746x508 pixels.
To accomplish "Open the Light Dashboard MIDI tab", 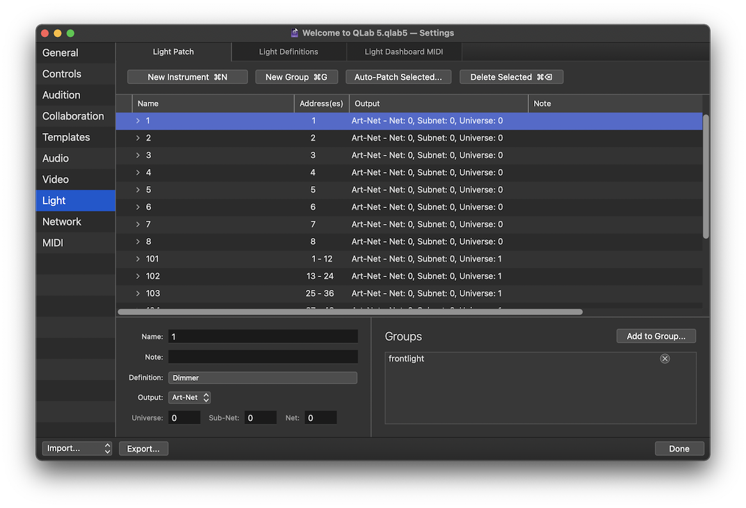I will coord(403,52).
